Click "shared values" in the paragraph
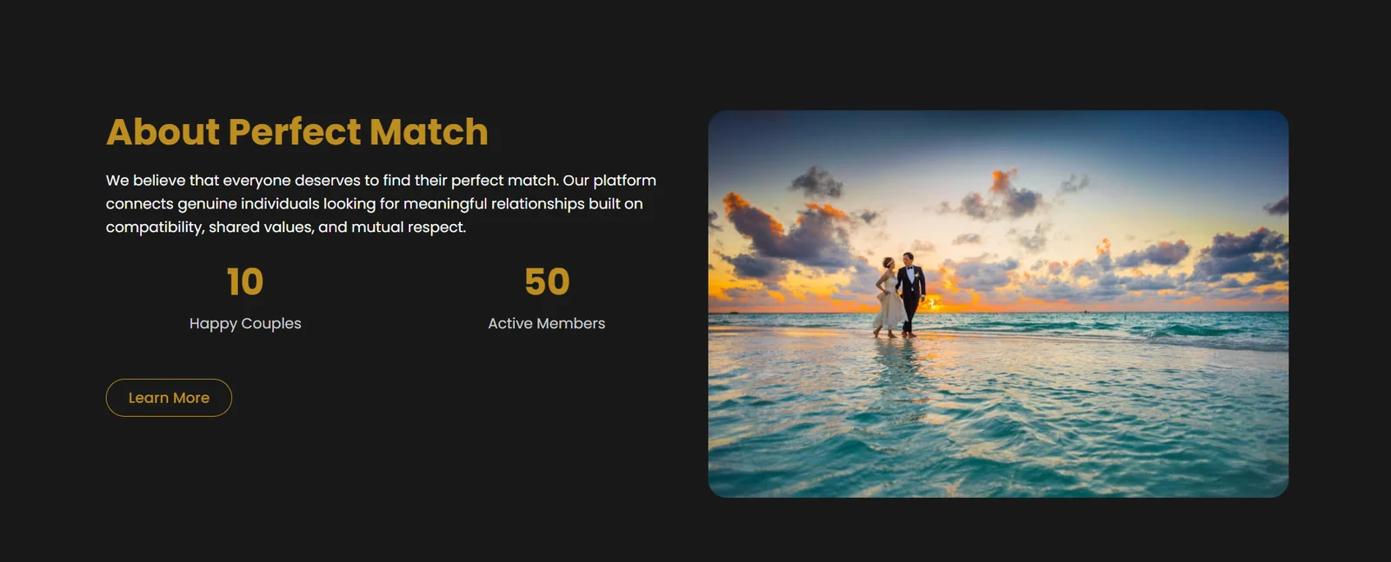This screenshot has height=562, width=1391. tap(260, 228)
